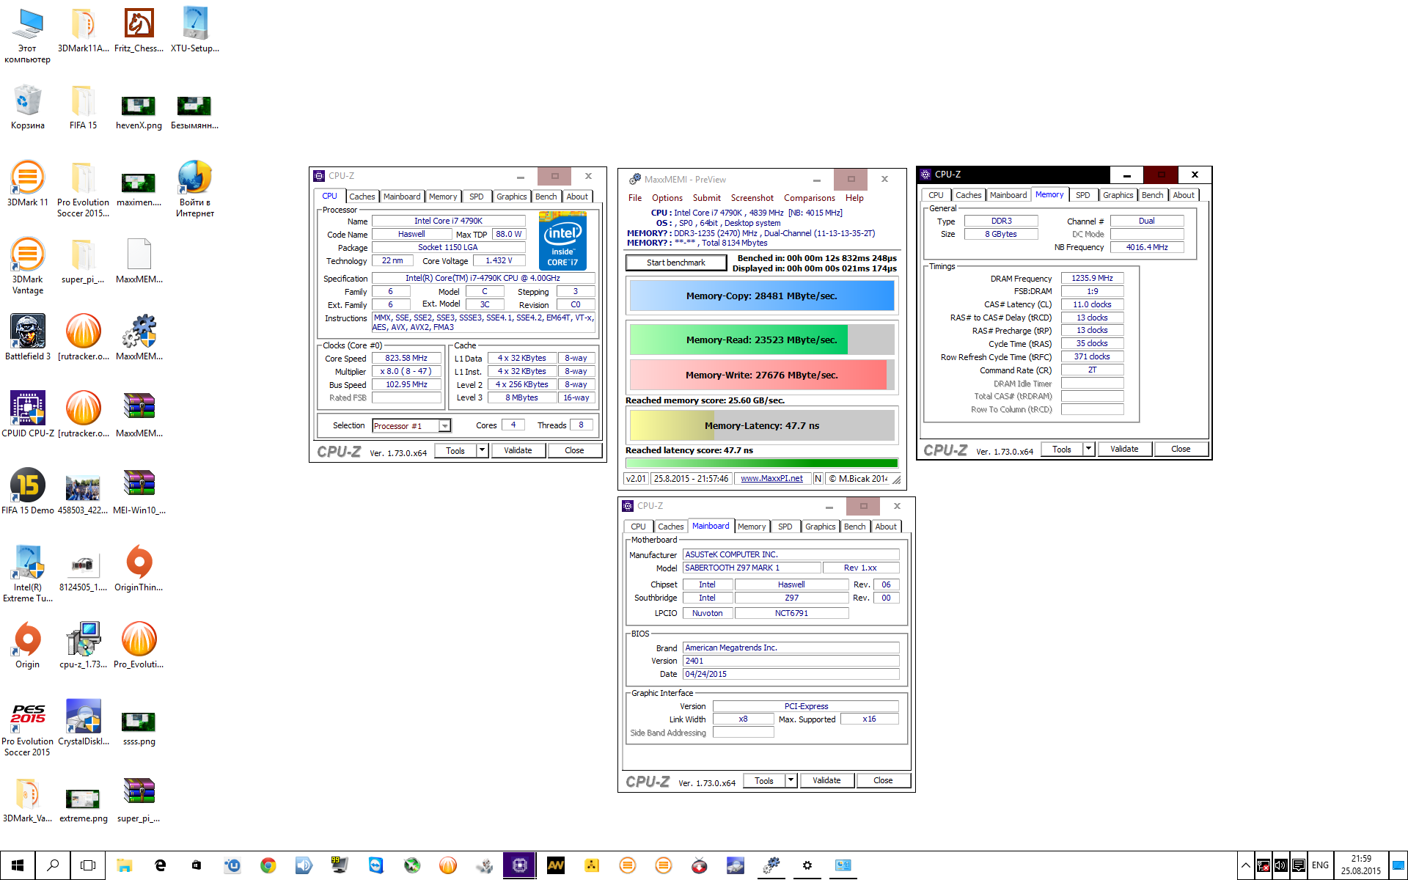The image size is (1408, 880).
Task: Open the MEI-Win10 archive icon
Action: (x=139, y=491)
